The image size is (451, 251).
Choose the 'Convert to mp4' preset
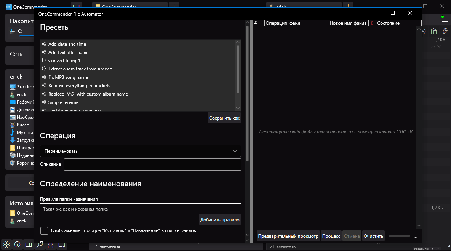(64, 61)
